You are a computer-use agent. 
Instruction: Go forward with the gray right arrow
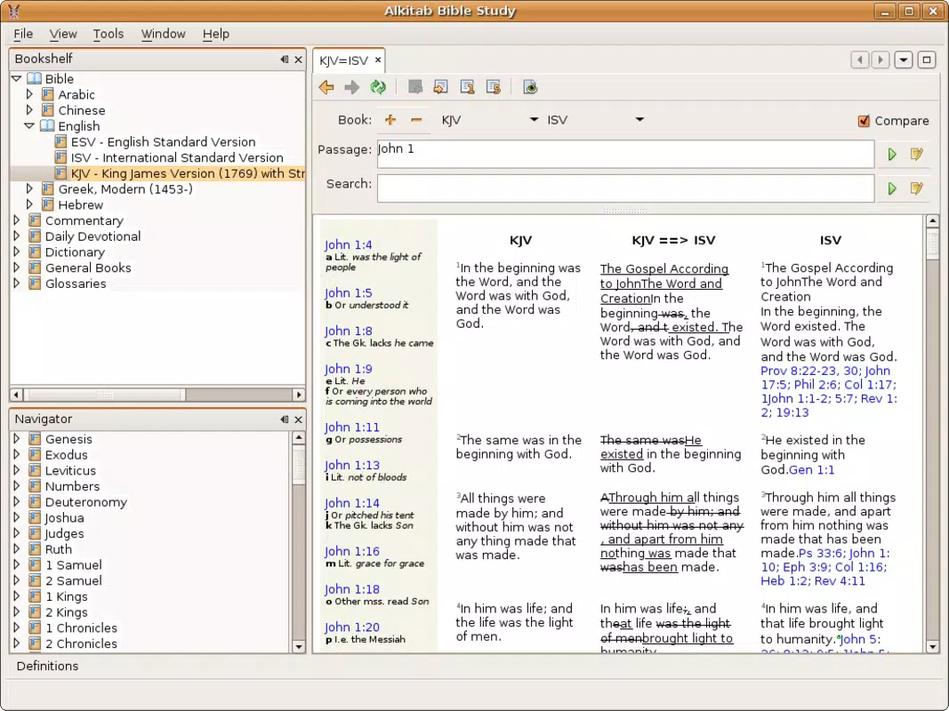pos(351,88)
